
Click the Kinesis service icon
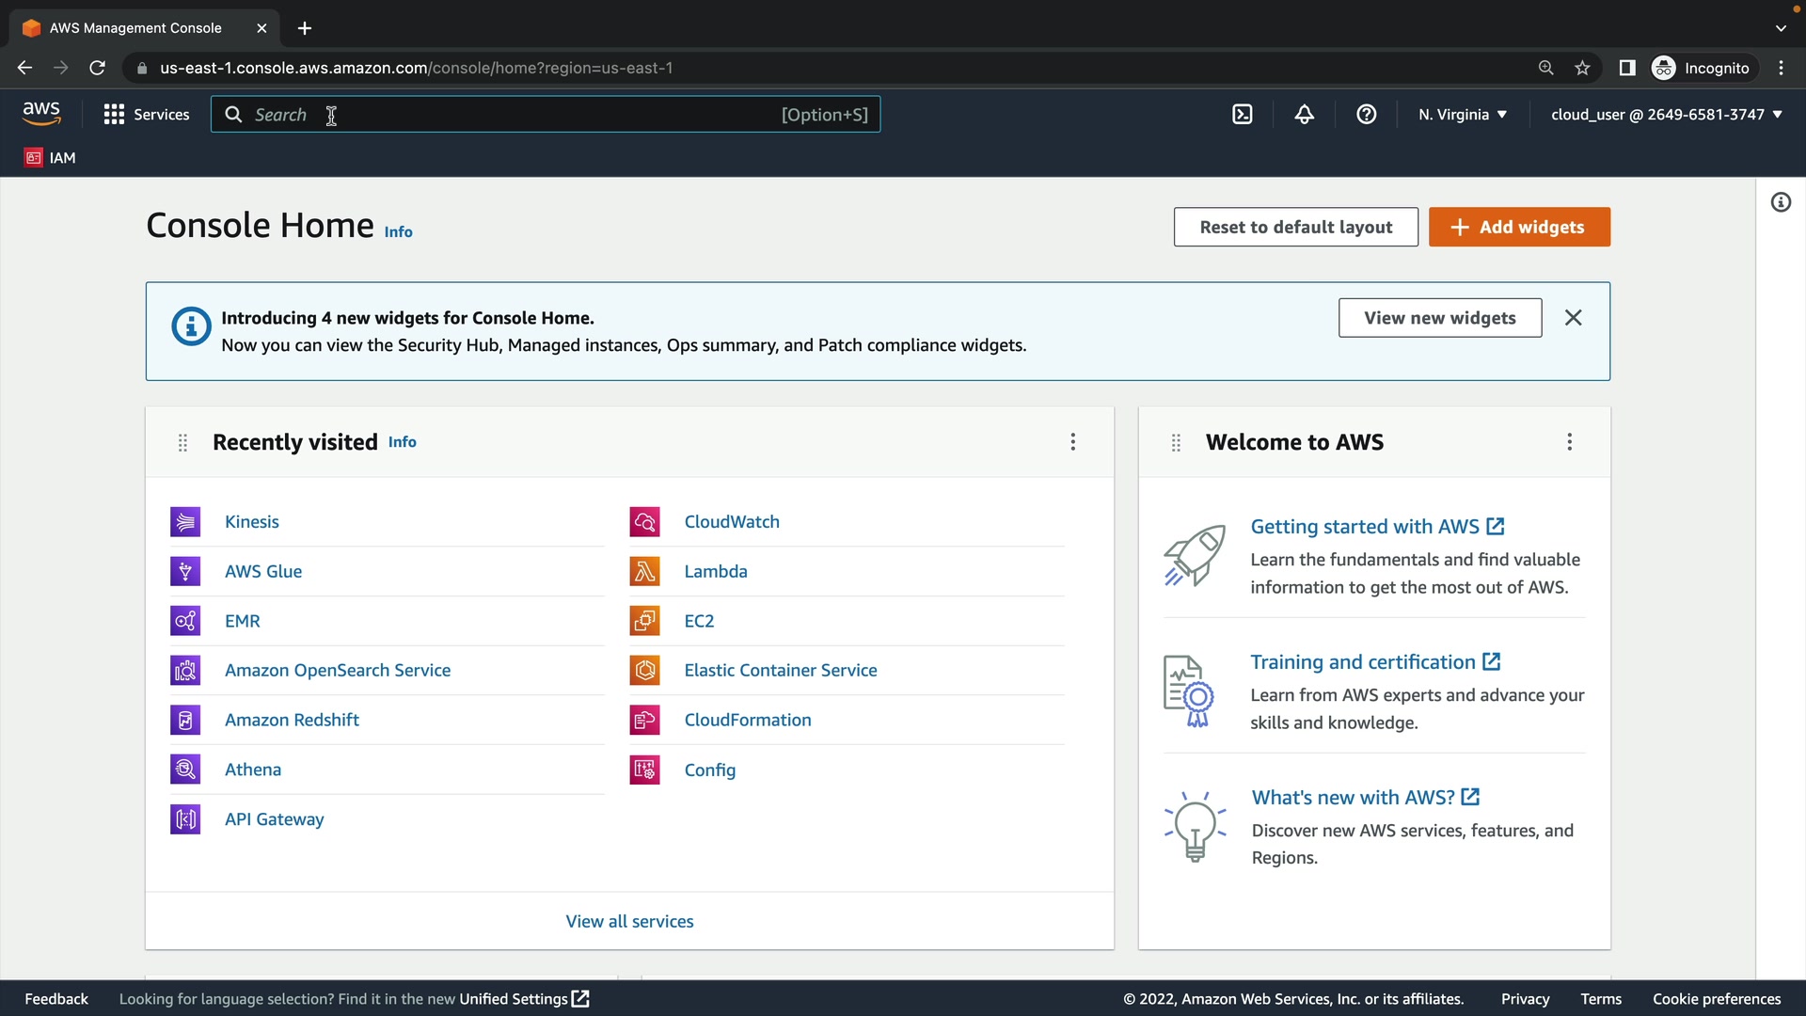(x=185, y=521)
